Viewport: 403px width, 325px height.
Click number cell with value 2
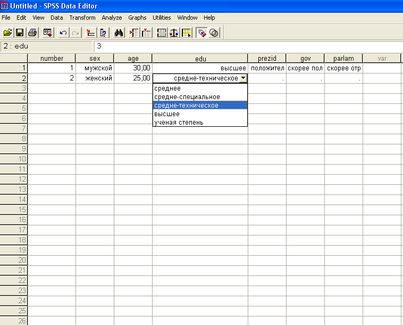pyautogui.click(x=52, y=78)
